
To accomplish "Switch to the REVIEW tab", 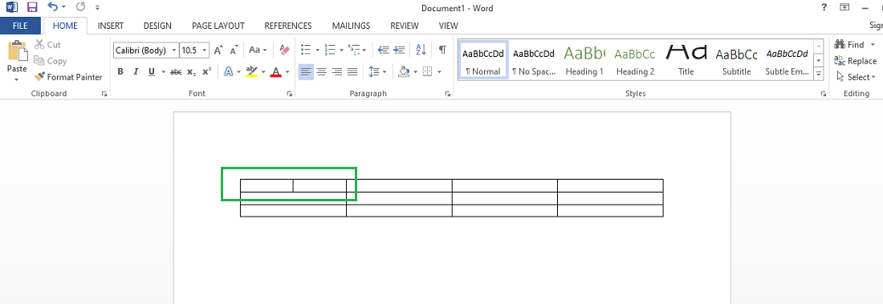I will (x=405, y=26).
